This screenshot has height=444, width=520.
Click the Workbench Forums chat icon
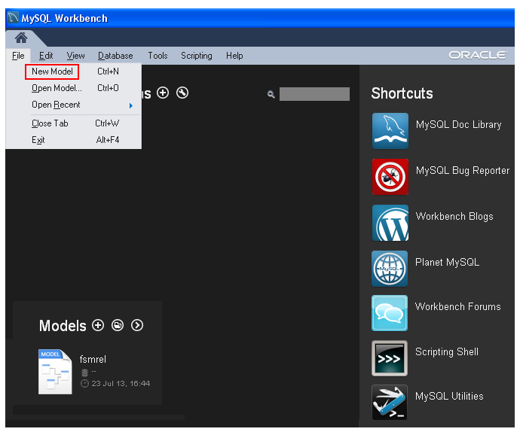(x=390, y=313)
